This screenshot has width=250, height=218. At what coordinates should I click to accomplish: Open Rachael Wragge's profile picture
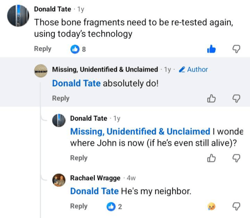[58, 180]
